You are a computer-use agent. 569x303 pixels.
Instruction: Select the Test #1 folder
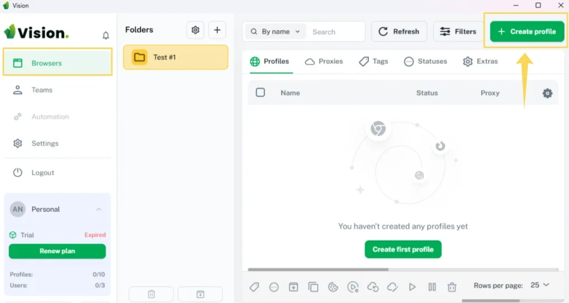point(176,57)
